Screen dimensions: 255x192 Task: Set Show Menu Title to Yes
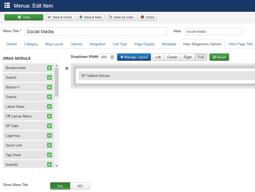click(60, 186)
